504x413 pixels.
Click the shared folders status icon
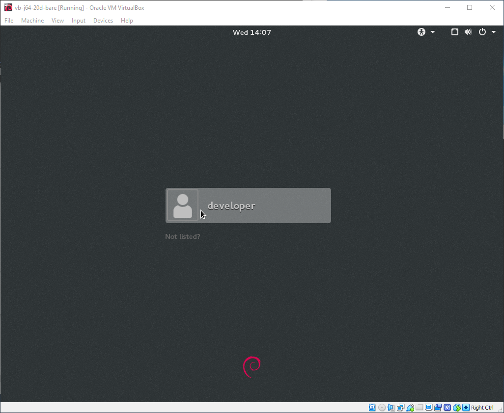(x=419, y=408)
